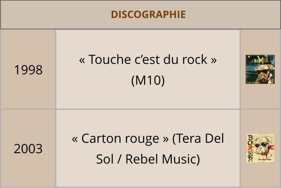Open the 1998 album cover thumbnail
The height and width of the screenshot is (188, 281).
[260, 69]
